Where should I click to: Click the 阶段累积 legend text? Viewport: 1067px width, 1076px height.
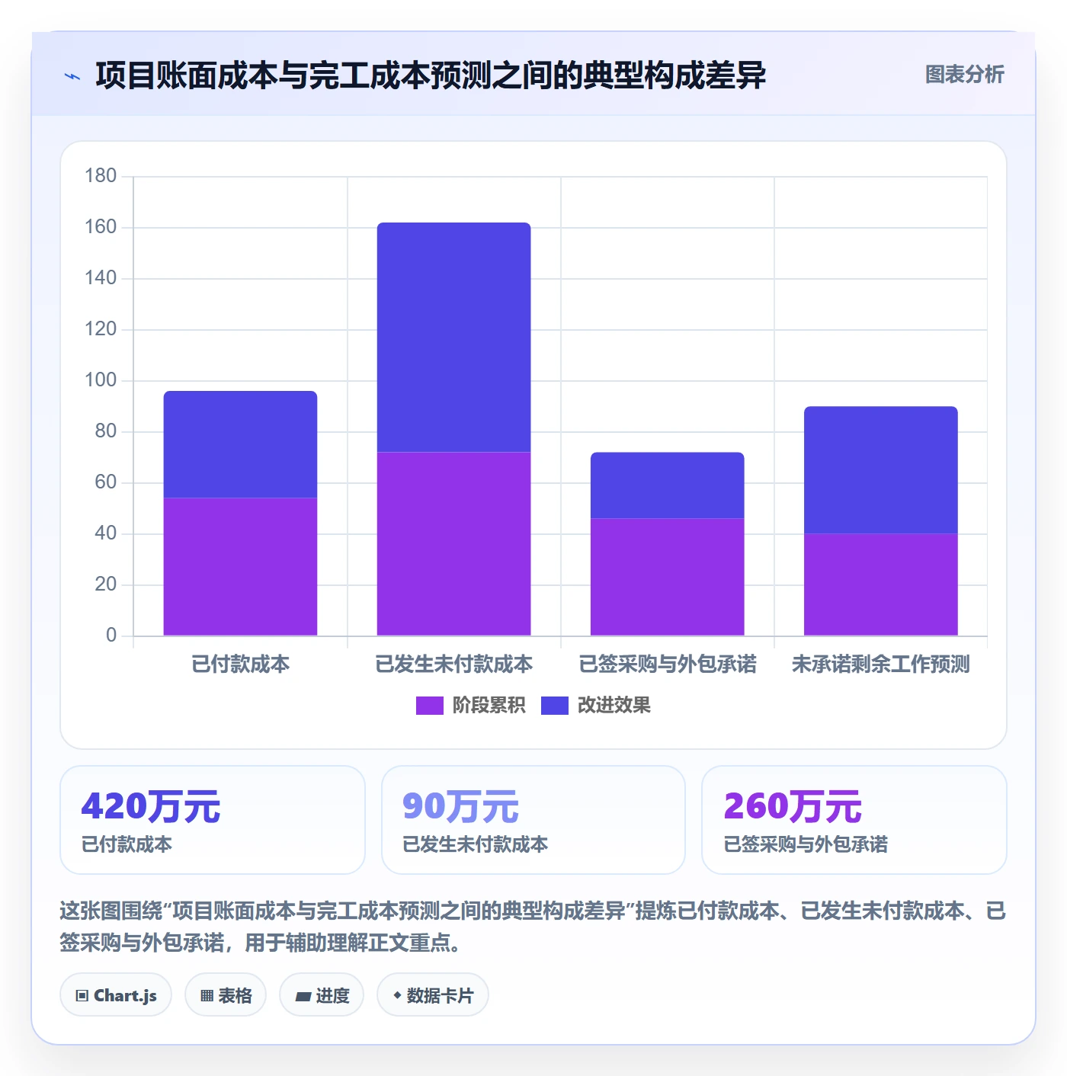(x=489, y=706)
